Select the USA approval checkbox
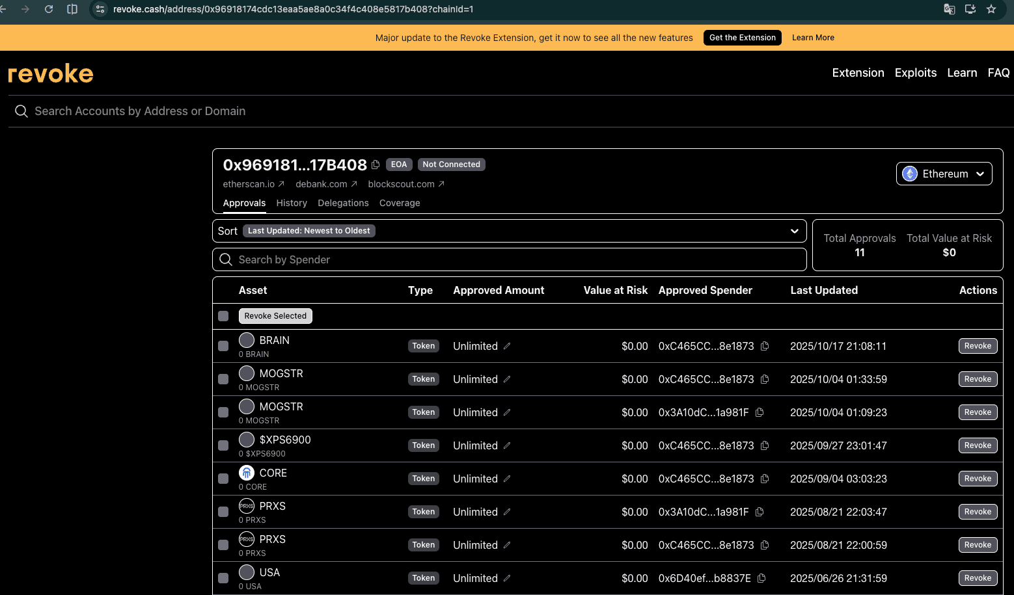This screenshot has height=595, width=1014. (223, 578)
